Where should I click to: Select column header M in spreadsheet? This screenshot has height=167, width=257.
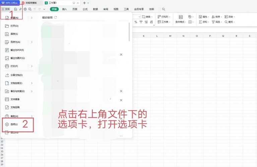(170, 36)
